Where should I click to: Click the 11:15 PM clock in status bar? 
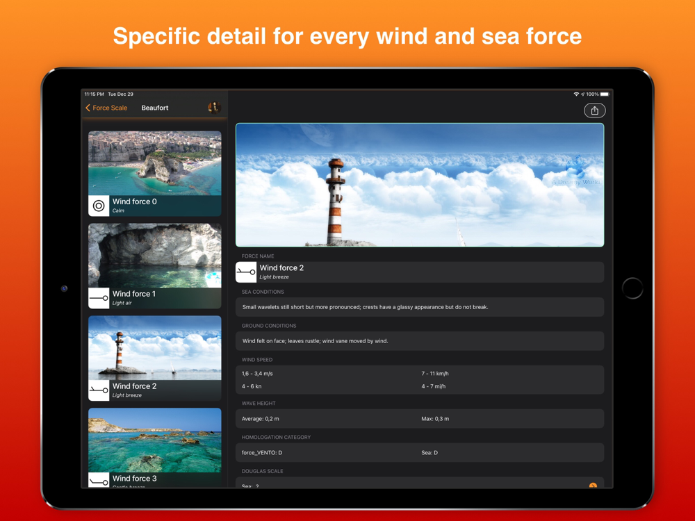click(x=94, y=94)
